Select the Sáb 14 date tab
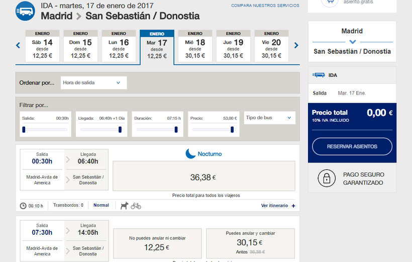Viewport: 412px width, 262px height. point(43,46)
